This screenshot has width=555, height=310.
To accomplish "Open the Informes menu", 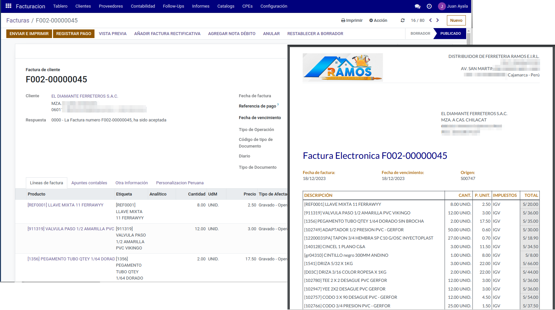I will [201, 6].
